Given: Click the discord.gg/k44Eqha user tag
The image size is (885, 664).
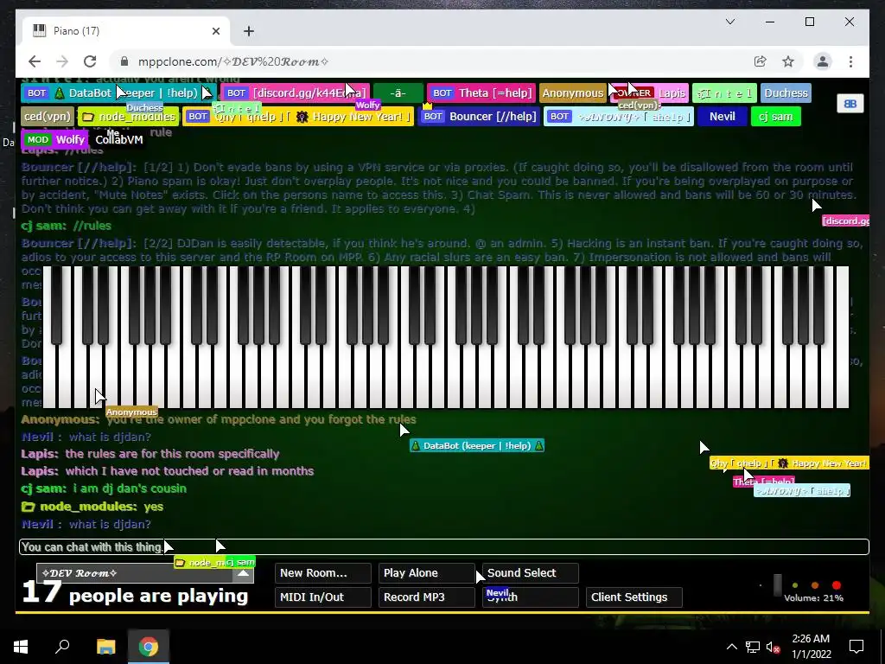Looking at the screenshot, I should click(x=295, y=93).
